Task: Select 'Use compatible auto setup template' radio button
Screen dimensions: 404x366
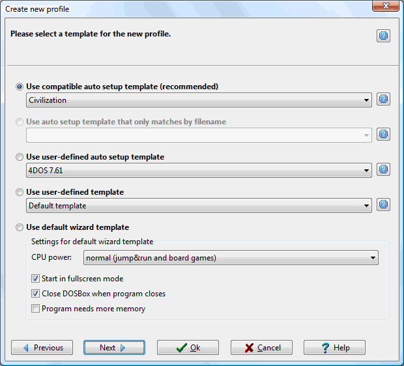Action: tap(20, 87)
